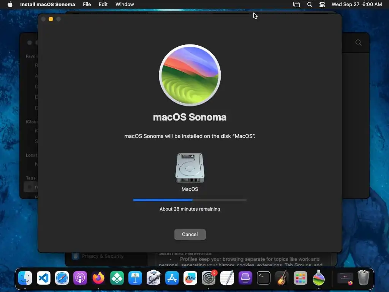The width and height of the screenshot is (389, 292).
Task: Click the date and time in menu bar
Action: [x=357, y=4]
